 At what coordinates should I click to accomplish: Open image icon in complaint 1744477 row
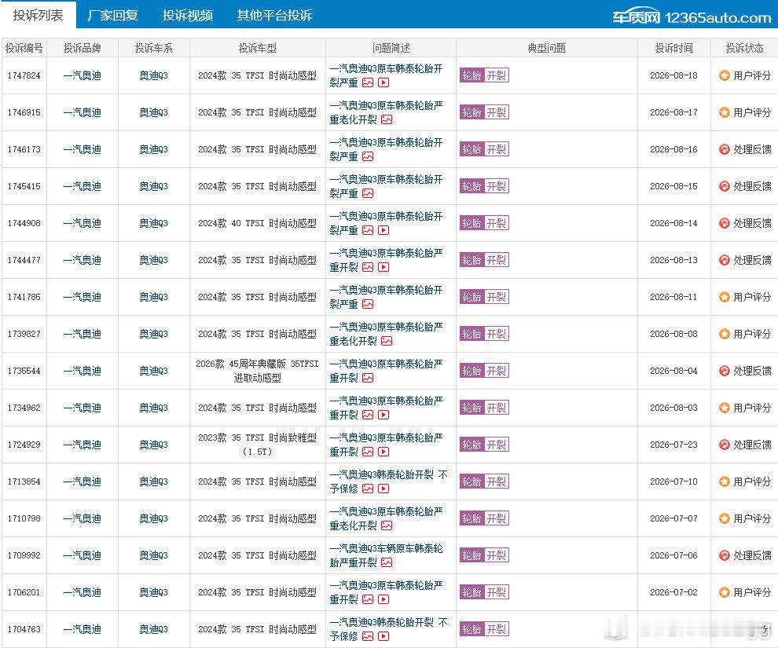click(368, 267)
